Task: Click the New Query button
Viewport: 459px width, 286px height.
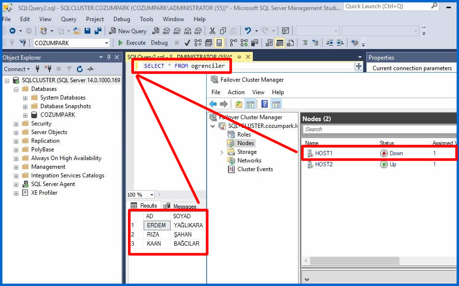Action: point(128,31)
